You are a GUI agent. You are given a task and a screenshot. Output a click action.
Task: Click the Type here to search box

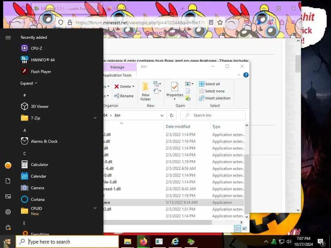click(67, 242)
